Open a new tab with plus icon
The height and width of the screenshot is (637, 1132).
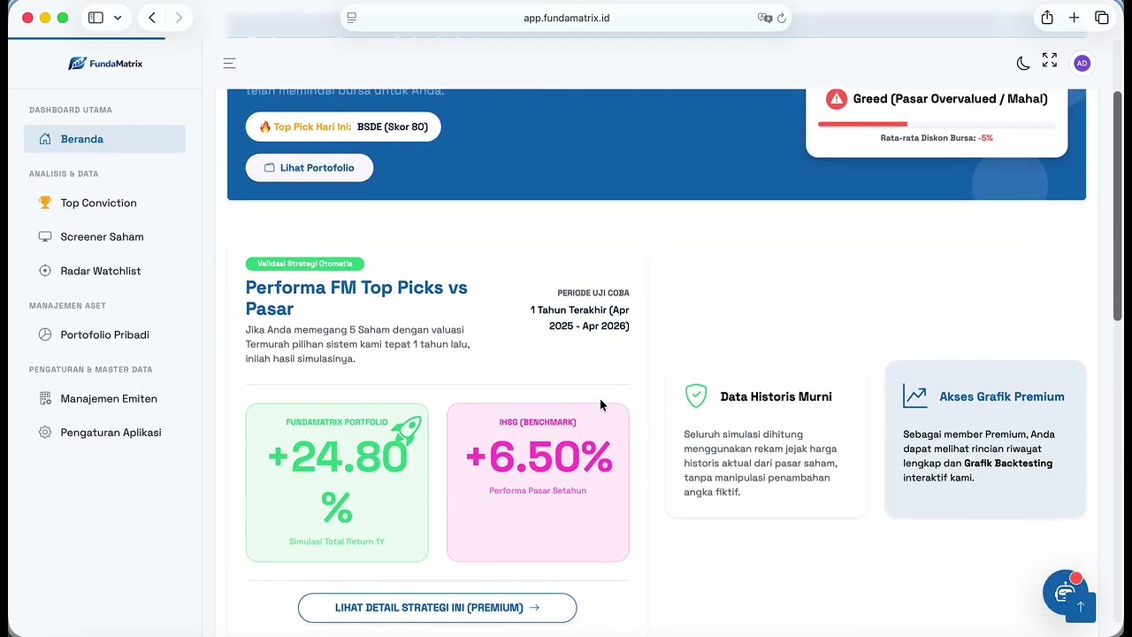pos(1074,18)
